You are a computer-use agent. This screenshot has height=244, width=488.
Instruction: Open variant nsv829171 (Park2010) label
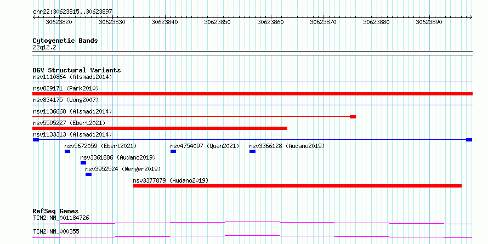[x=66, y=89]
